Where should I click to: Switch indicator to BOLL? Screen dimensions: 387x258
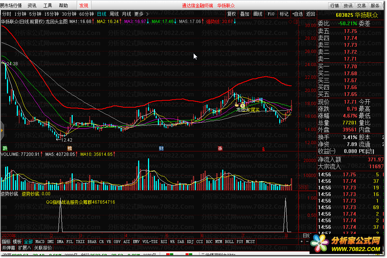229,242
